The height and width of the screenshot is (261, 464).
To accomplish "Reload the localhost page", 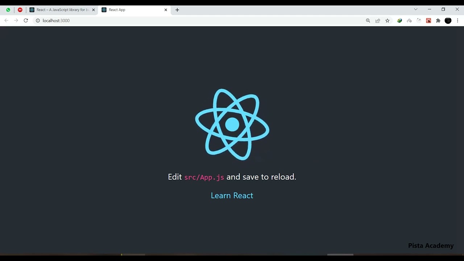I will tap(26, 21).
